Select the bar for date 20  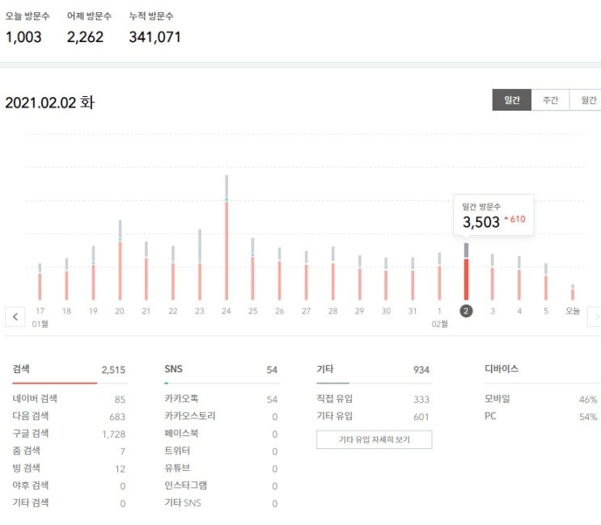120,260
